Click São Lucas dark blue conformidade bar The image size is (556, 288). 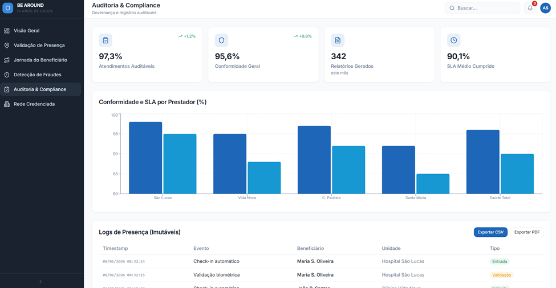click(x=145, y=158)
